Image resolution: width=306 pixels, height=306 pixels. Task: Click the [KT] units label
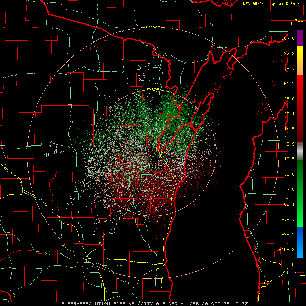click(x=290, y=23)
